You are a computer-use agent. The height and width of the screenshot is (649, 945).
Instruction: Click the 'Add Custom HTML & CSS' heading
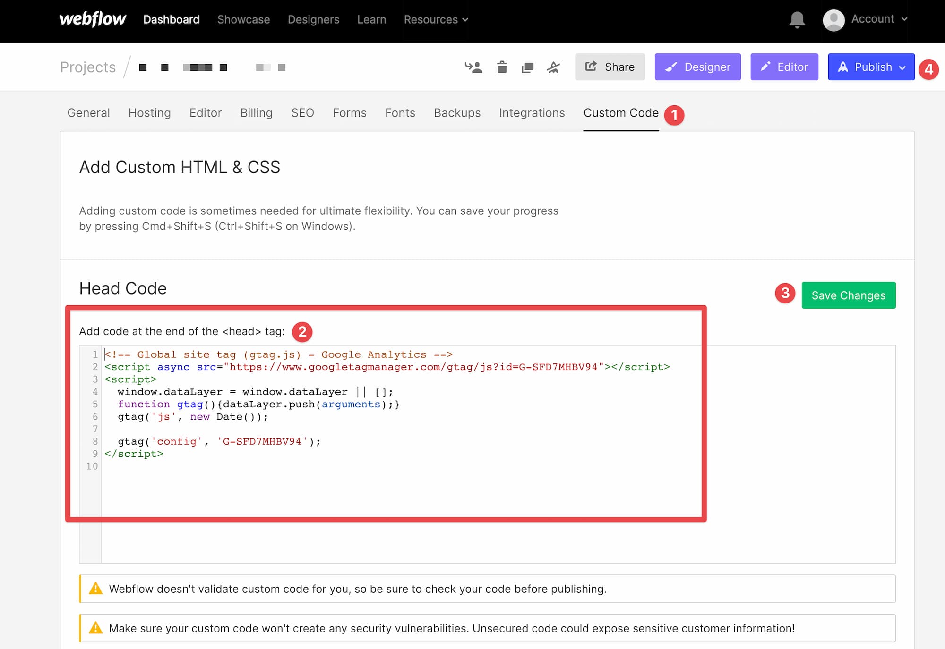point(180,167)
